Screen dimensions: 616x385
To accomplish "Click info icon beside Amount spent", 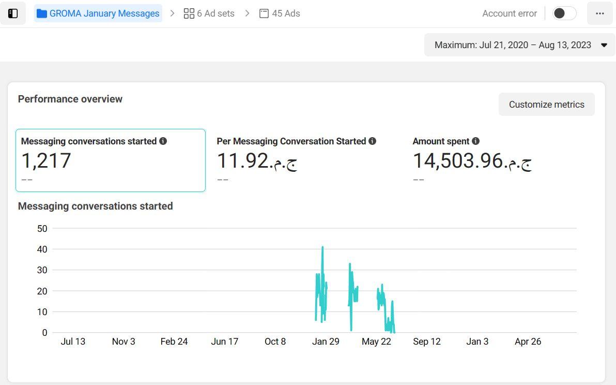I will tap(476, 141).
